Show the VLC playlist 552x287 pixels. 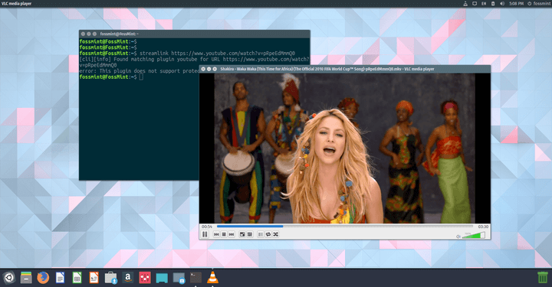tap(261, 234)
